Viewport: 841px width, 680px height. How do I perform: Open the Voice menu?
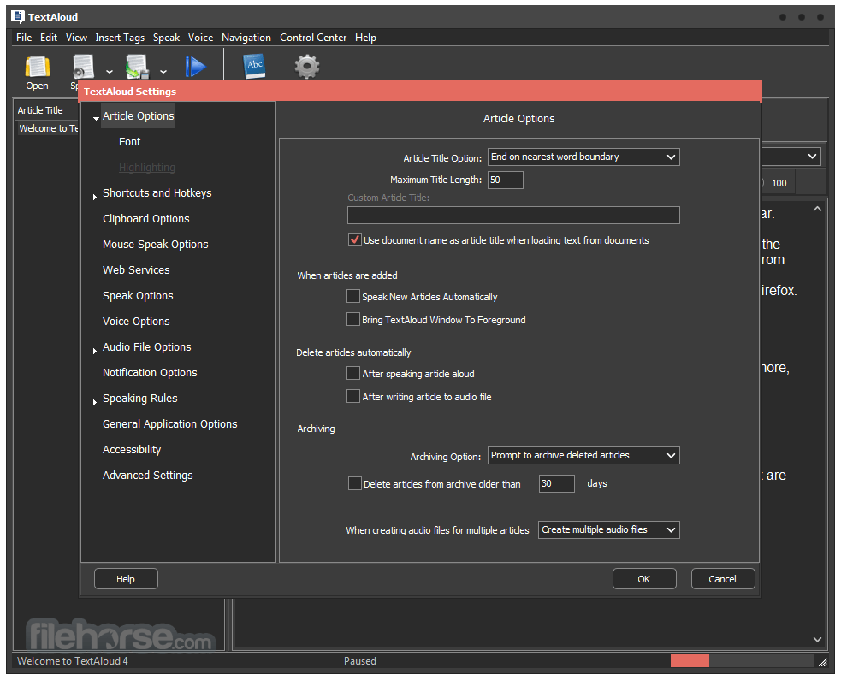pyautogui.click(x=200, y=38)
